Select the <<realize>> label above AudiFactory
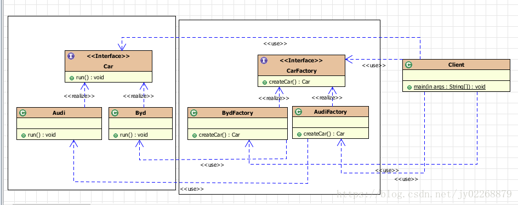518x205 pixels. pyautogui.click(x=327, y=97)
